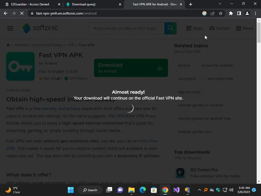Open Chrome extensions puzzle icon
Screen dimensions: 261x196
[x=231, y=13]
